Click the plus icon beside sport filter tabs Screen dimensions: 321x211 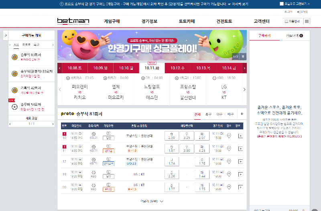click(242, 114)
